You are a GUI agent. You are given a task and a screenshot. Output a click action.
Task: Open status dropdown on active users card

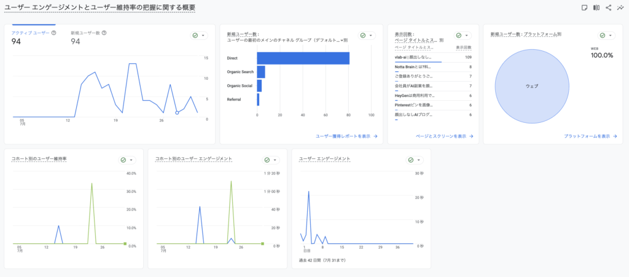point(199,36)
